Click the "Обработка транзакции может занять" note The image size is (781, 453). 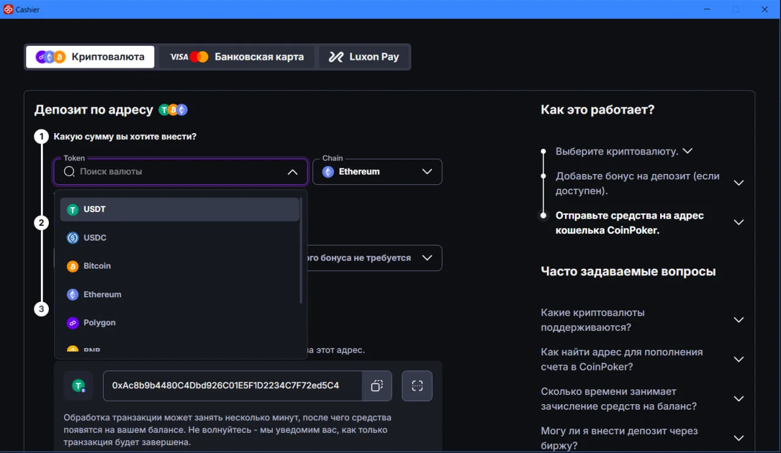[228, 430]
